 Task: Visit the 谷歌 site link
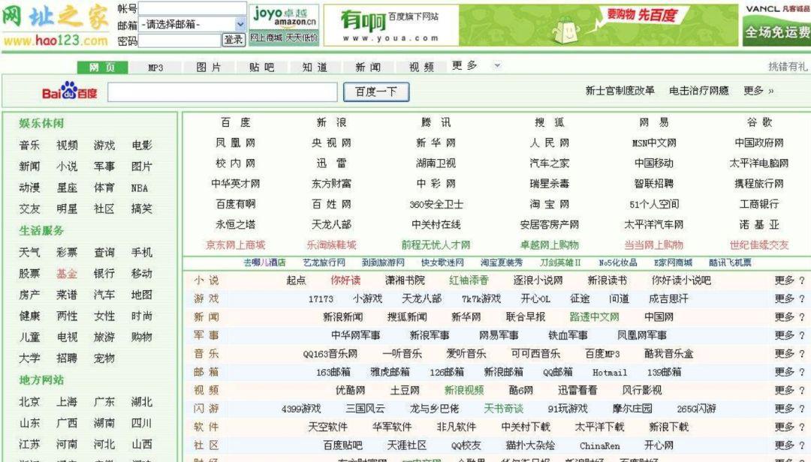click(758, 122)
